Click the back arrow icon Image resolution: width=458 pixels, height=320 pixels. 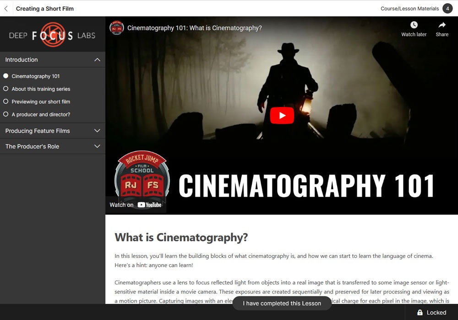[x=6, y=9]
